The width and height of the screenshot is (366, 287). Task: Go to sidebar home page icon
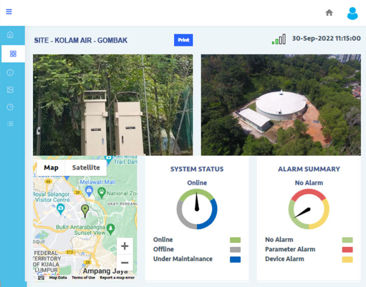tap(10, 35)
